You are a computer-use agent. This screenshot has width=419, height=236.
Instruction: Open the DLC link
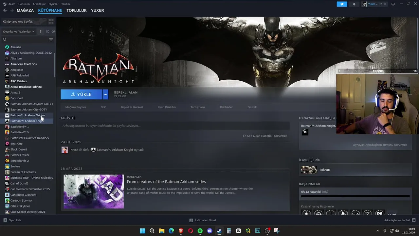[x=103, y=107]
